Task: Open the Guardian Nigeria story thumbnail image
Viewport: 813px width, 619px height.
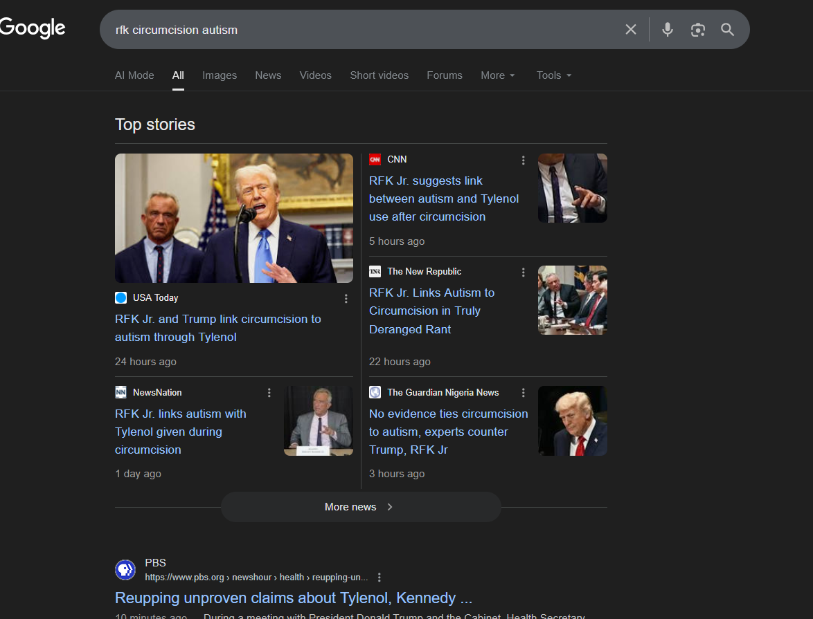Action: [x=573, y=421]
